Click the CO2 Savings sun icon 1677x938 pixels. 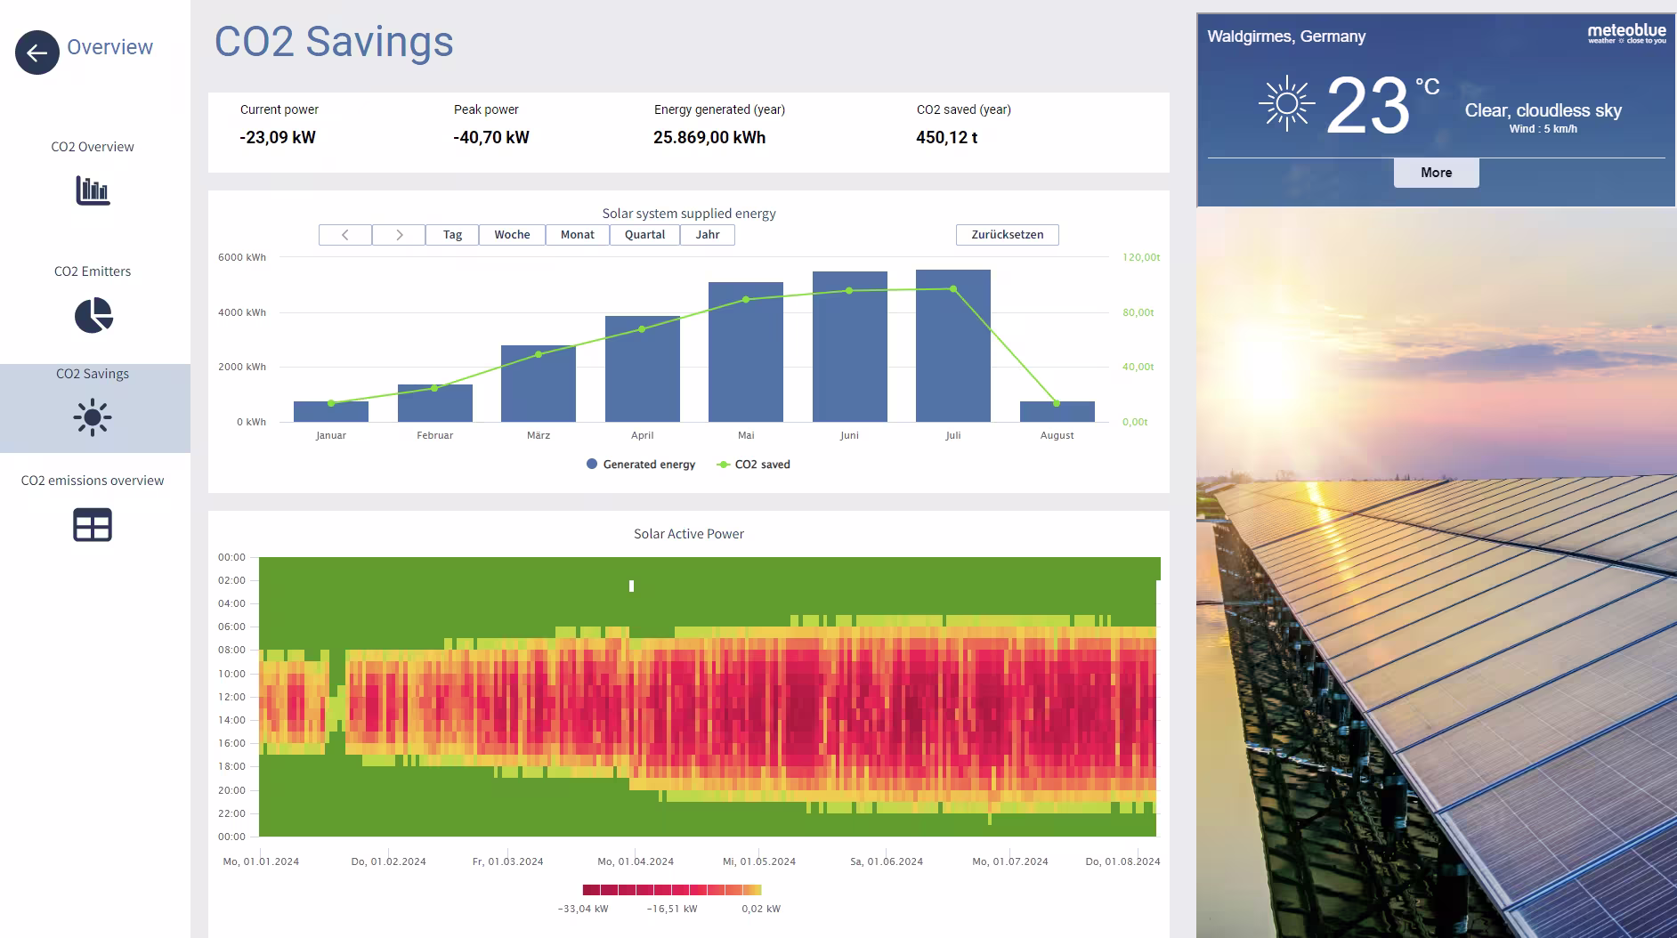pyautogui.click(x=93, y=416)
